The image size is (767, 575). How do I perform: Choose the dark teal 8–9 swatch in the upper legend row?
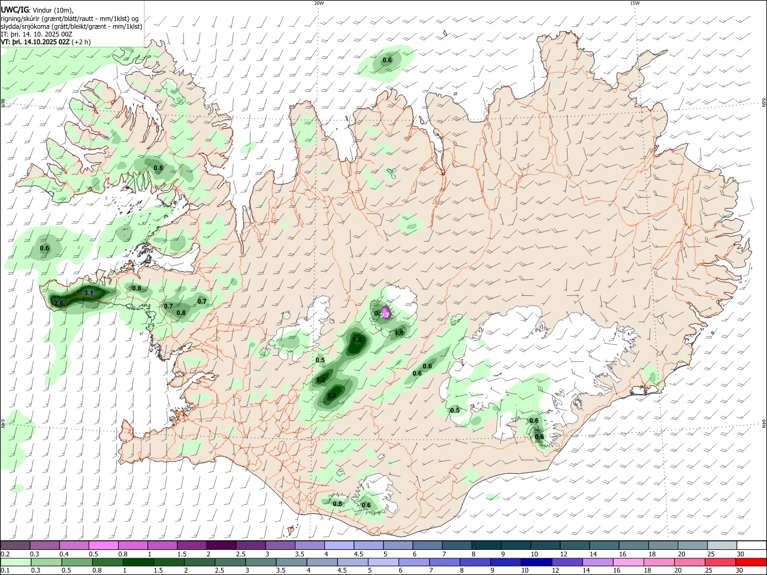pos(487,546)
